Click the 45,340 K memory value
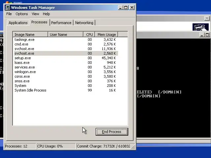 109,58
